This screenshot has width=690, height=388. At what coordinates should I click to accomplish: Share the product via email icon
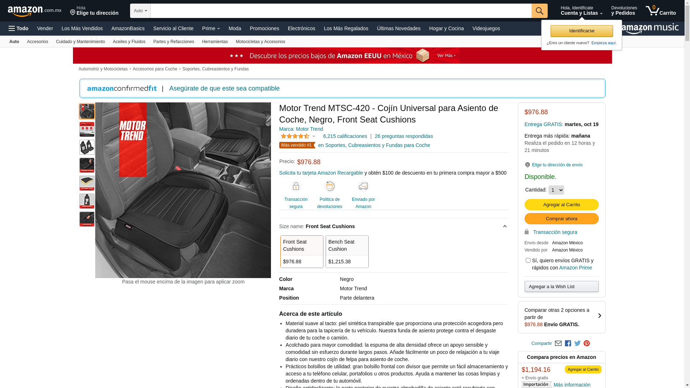(558, 343)
